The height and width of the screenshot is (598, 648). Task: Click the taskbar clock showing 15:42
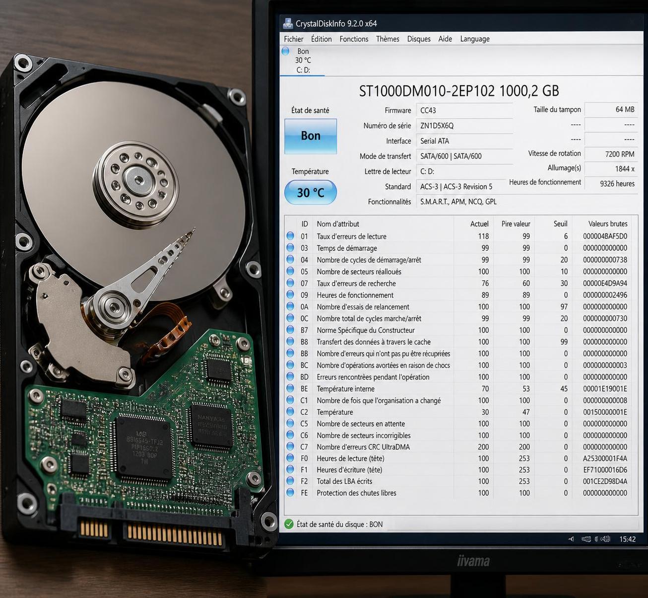click(627, 539)
